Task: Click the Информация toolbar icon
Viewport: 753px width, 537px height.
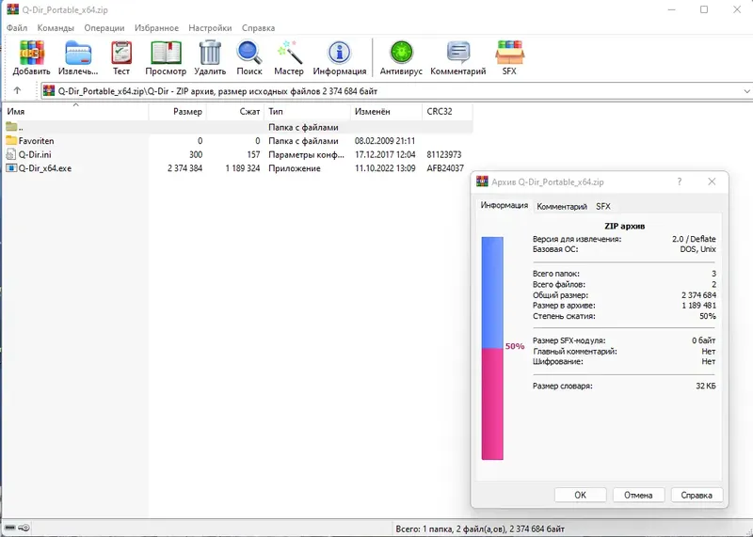Action: (340, 53)
